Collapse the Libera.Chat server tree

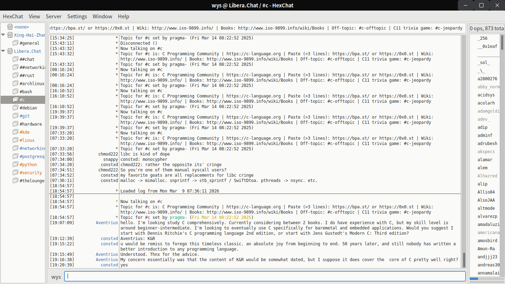click(3, 51)
